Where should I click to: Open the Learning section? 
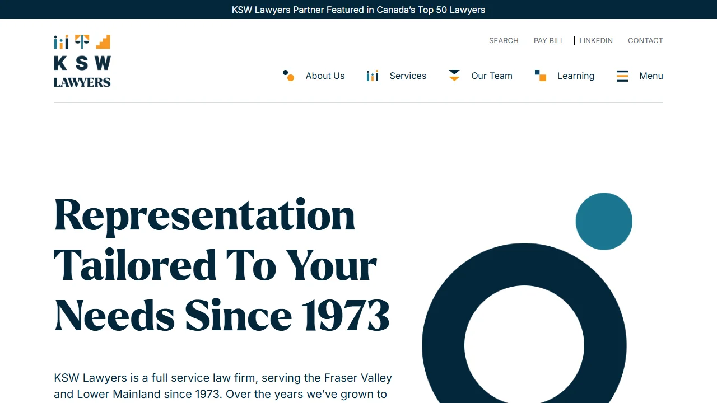tap(576, 76)
